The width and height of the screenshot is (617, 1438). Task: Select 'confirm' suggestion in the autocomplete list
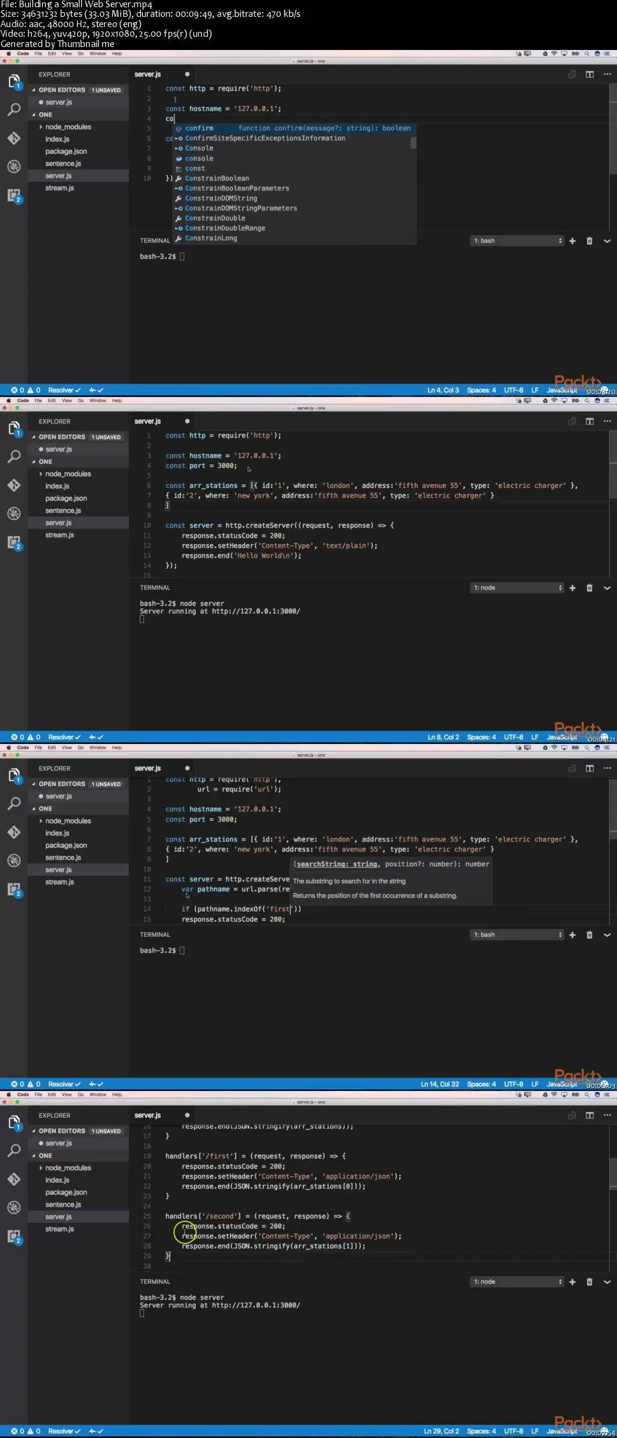(x=295, y=128)
